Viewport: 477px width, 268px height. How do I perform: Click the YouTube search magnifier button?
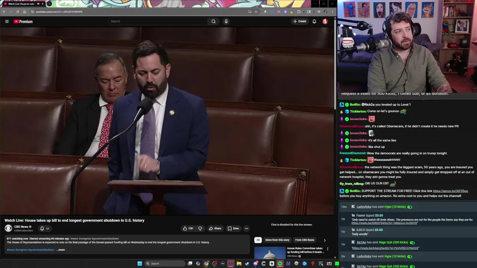(214, 21)
